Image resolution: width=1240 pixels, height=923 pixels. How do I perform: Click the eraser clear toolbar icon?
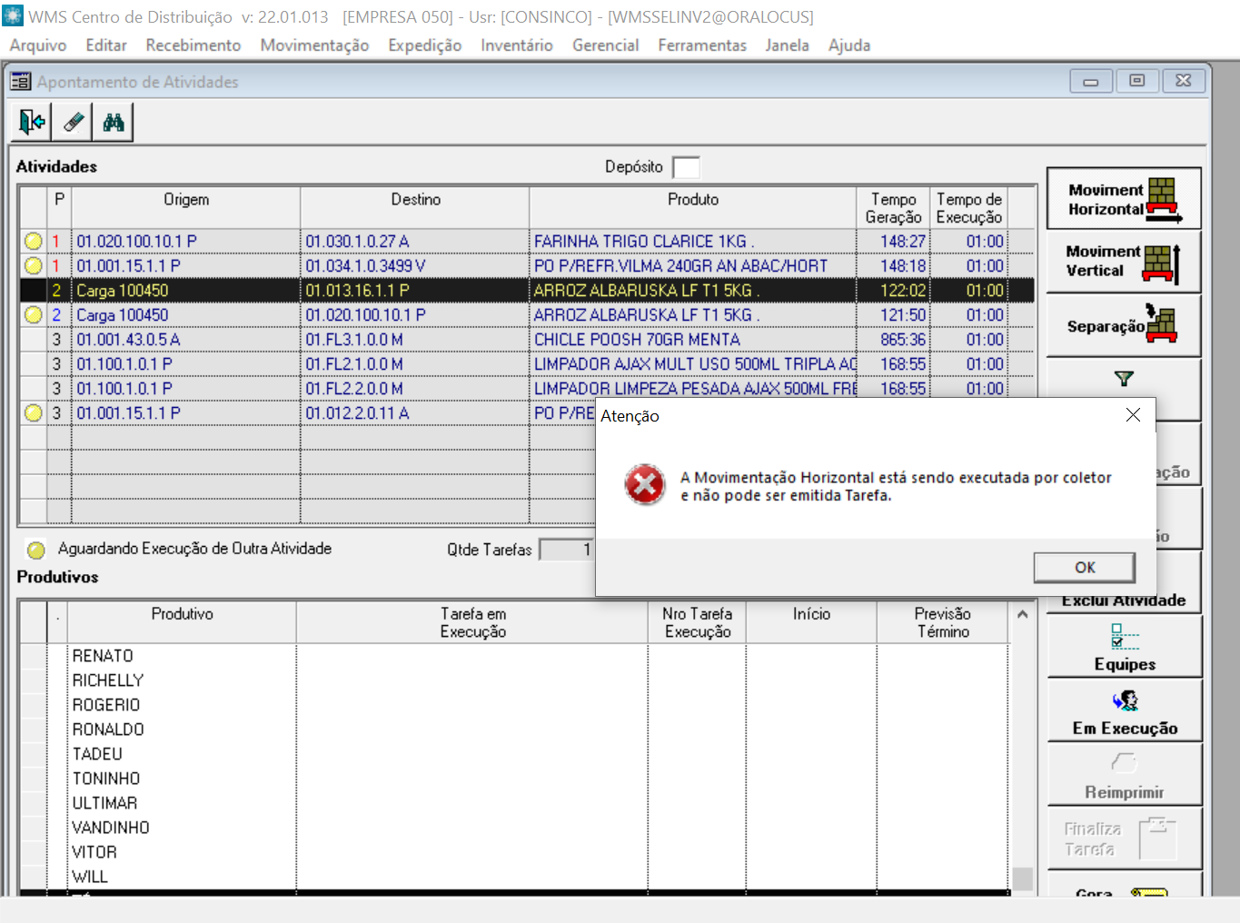tap(73, 122)
